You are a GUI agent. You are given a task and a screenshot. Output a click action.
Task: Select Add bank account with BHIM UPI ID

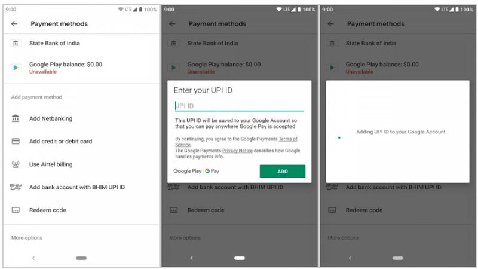[x=81, y=187]
